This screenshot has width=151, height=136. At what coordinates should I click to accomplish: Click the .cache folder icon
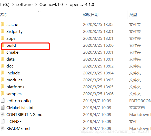(2, 24)
